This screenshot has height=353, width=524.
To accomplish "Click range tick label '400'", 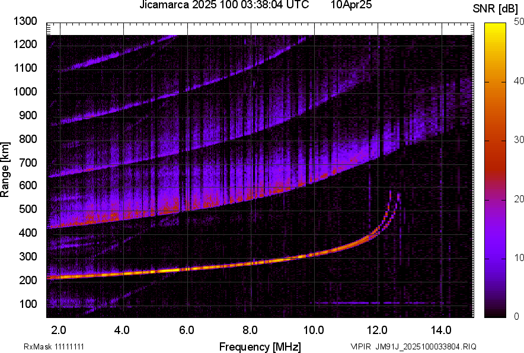I will tap(28, 233).
